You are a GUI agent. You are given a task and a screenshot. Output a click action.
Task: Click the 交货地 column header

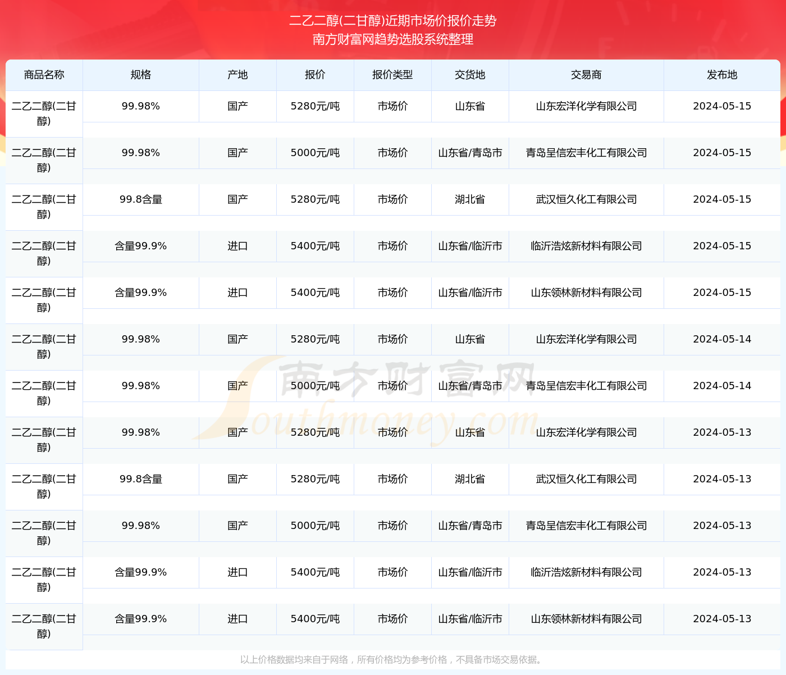[470, 75]
